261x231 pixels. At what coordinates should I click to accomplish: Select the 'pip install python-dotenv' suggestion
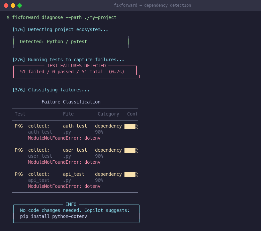[x=54, y=216]
